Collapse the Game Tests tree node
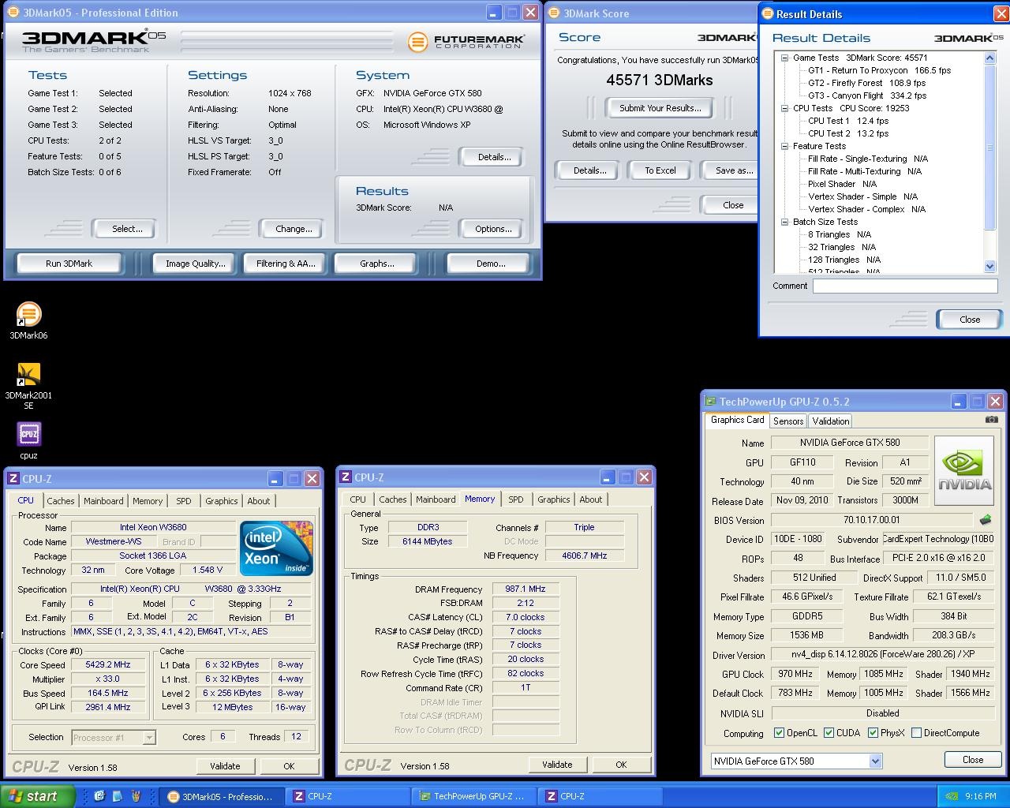This screenshot has height=808, width=1010. (784, 58)
